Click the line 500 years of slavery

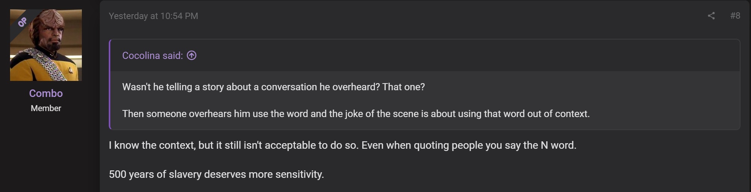[216, 174]
